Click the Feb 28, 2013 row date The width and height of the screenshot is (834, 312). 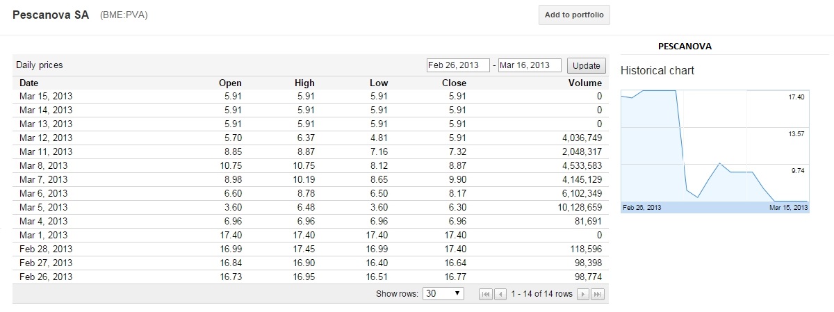point(46,249)
